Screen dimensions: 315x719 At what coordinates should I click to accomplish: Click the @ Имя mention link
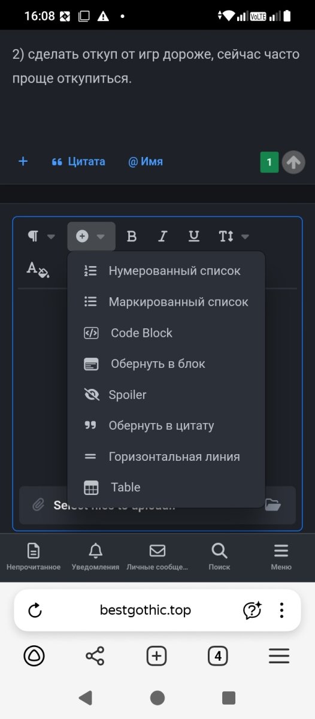146,162
